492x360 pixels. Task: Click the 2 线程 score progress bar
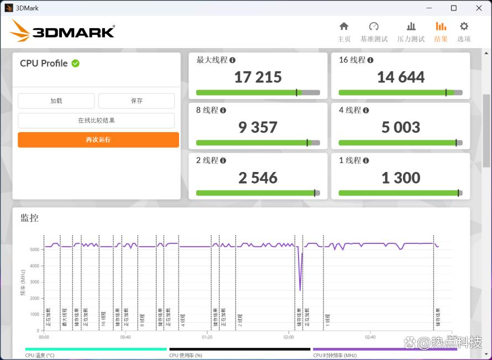258,193
